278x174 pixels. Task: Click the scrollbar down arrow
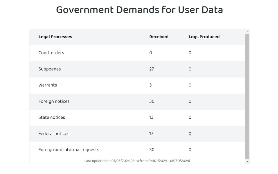click(247, 161)
